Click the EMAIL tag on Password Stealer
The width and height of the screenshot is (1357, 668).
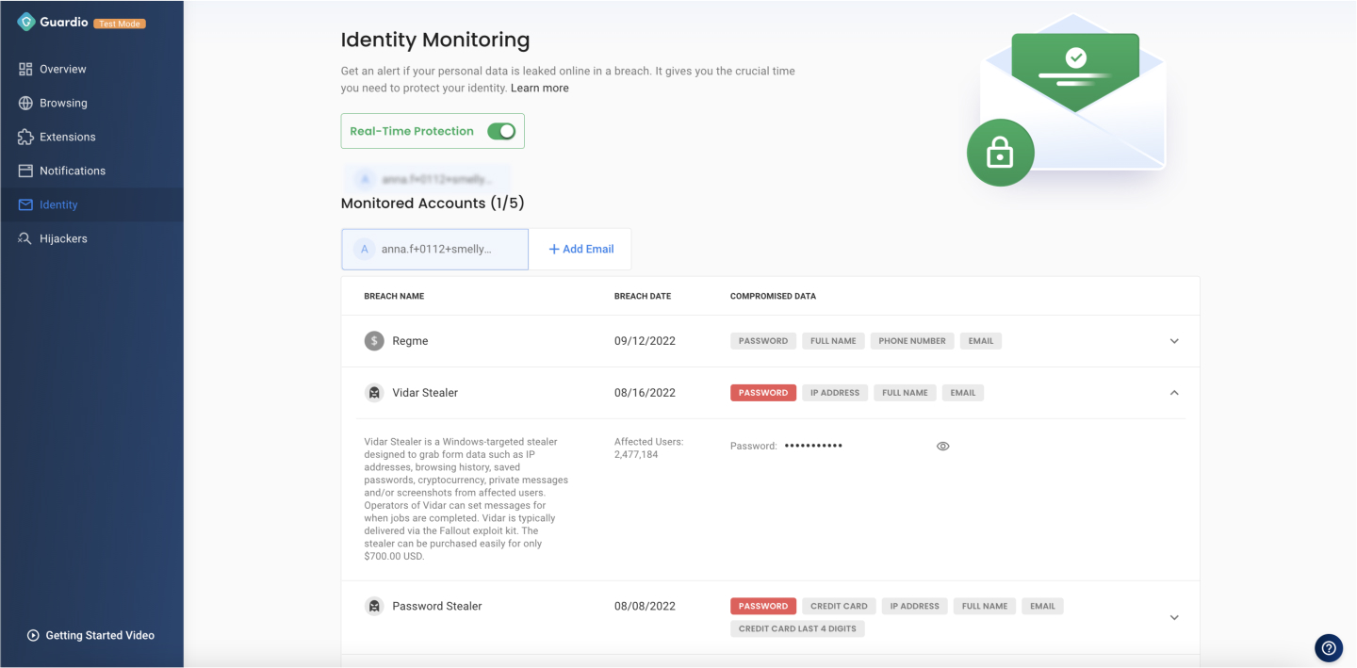point(1043,606)
